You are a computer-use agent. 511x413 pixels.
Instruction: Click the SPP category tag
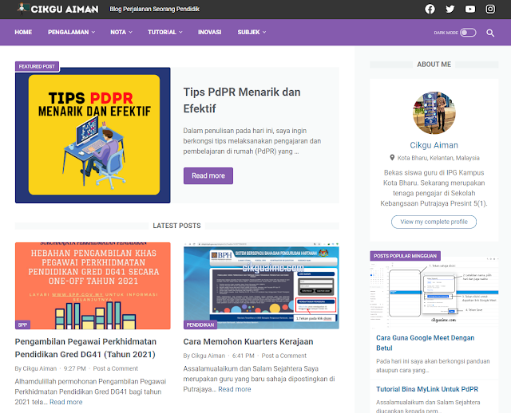tap(22, 324)
